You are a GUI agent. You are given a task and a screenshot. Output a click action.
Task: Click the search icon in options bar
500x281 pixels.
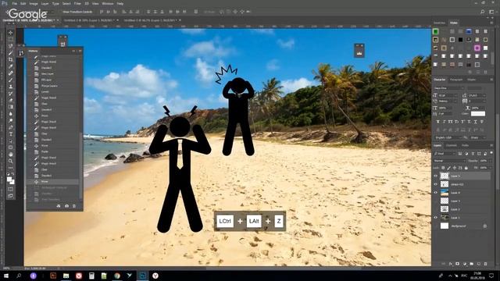(483, 12)
